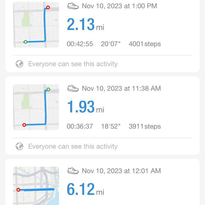Tap globe icon under the 2.13 mi activity
This screenshot has width=205, height=205.
[x=19, y=64]
